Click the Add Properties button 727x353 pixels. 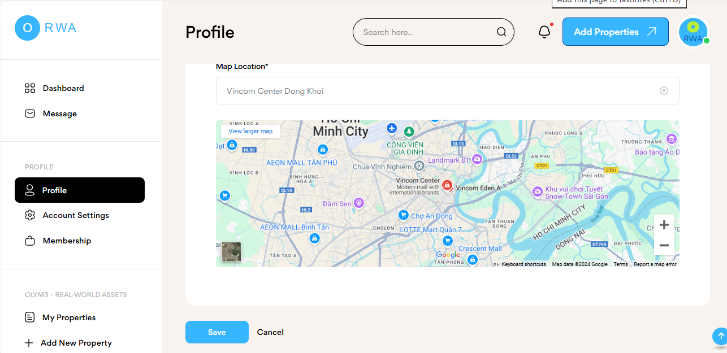[616, 32]
